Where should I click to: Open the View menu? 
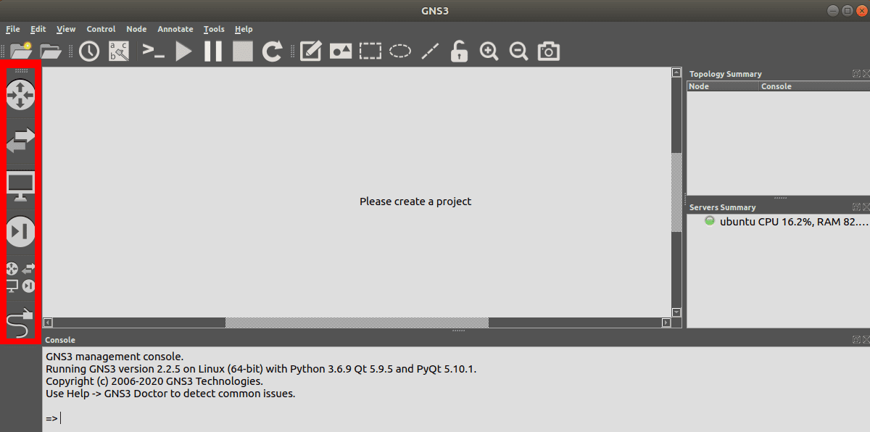[x=66, y=29]
